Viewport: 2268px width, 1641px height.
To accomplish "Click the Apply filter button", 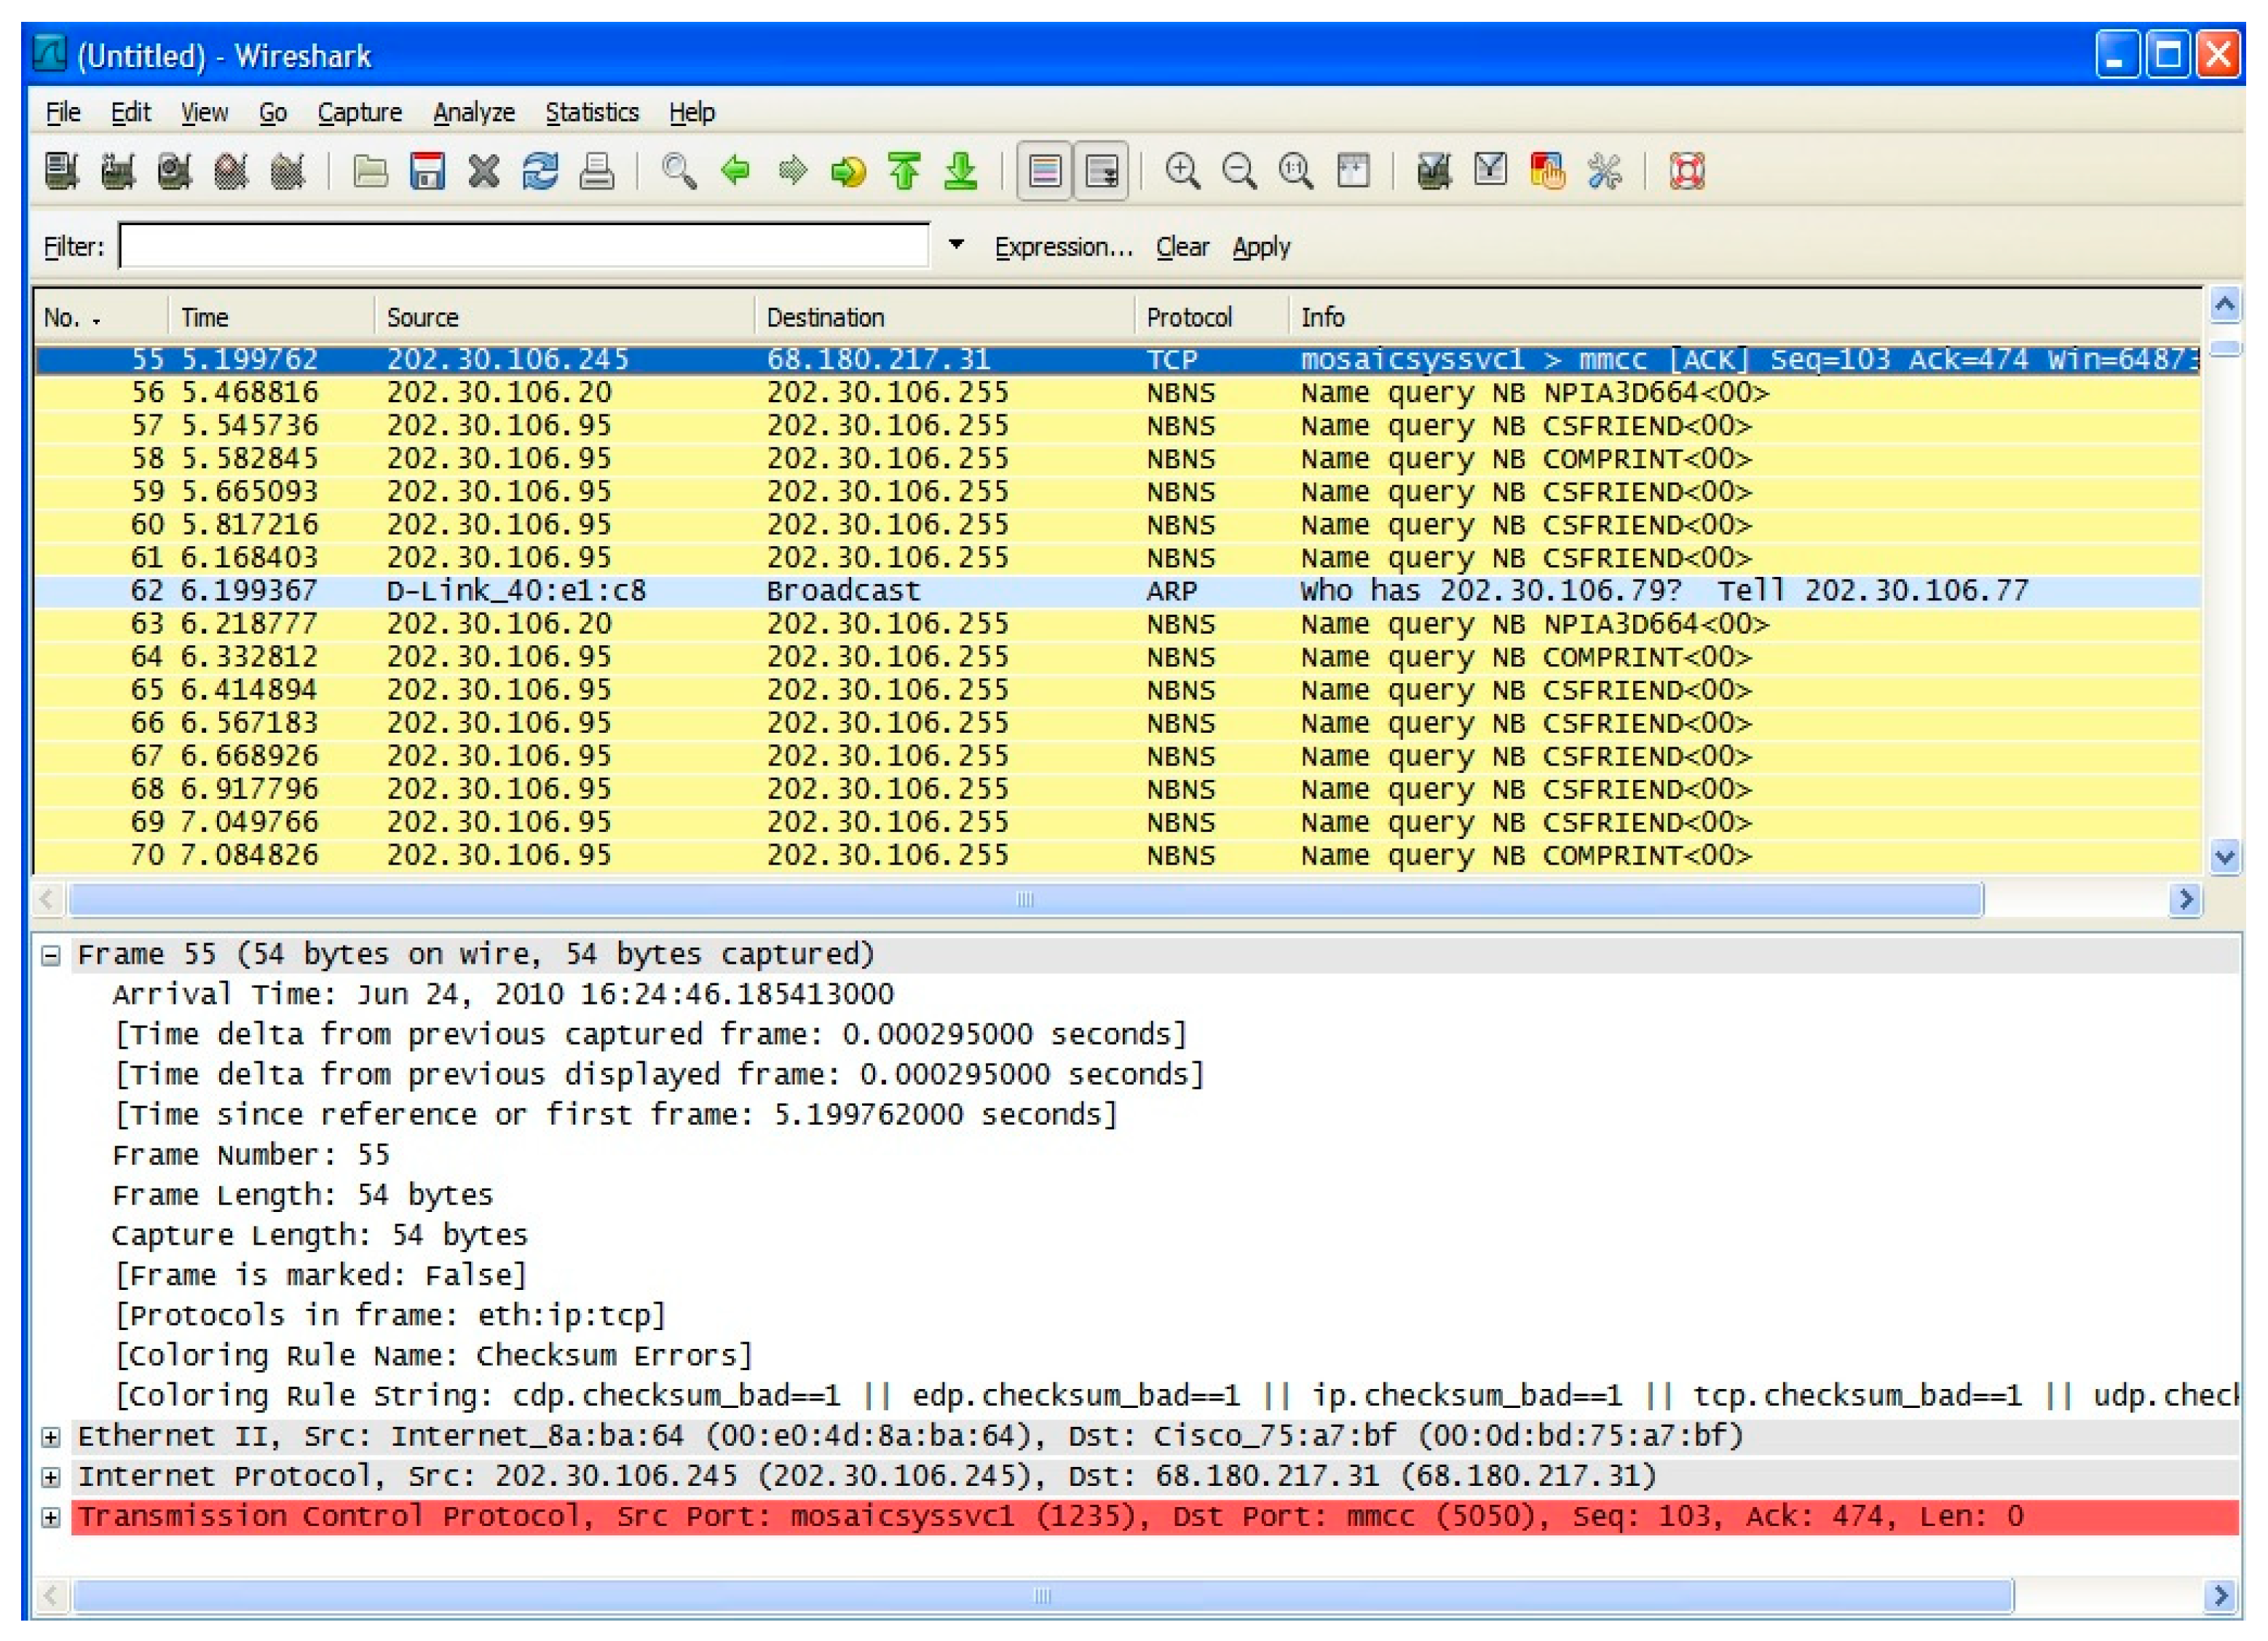I will pos(1260,247).
